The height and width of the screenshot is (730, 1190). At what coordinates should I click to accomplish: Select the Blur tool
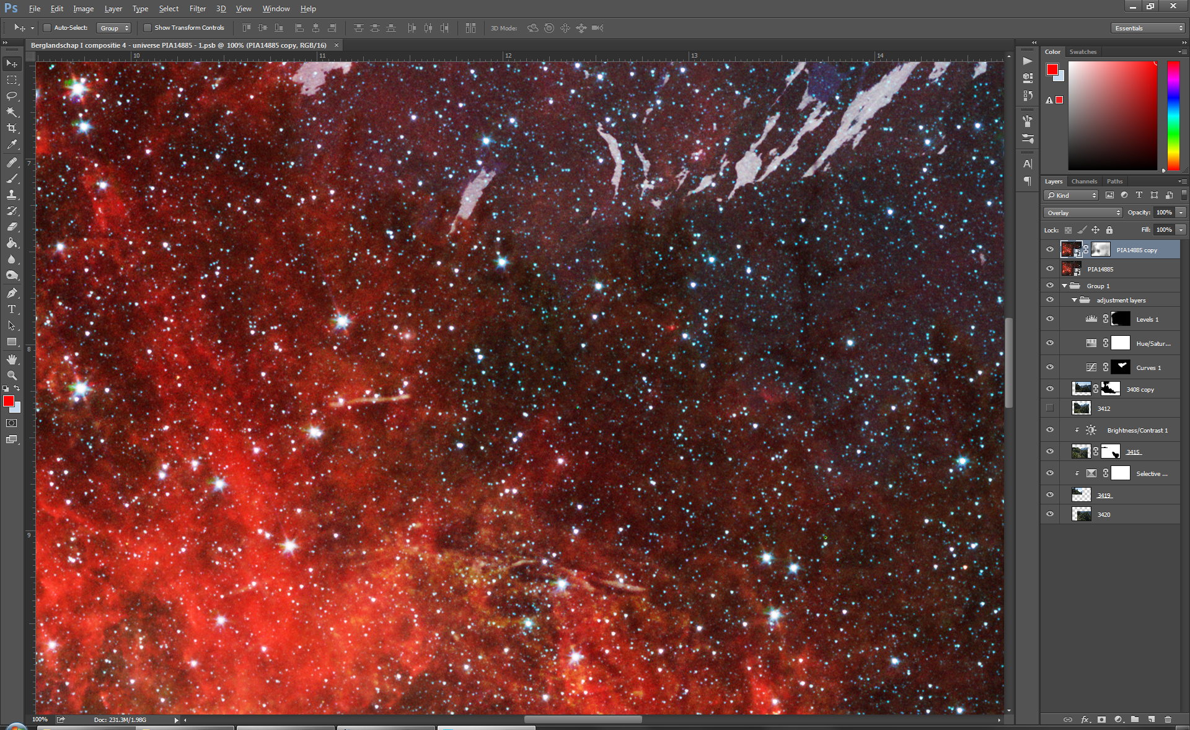[x=12, y=259]
